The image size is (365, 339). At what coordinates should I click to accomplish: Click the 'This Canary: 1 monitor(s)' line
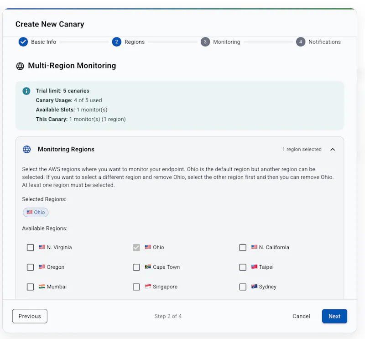pos(81,119)
